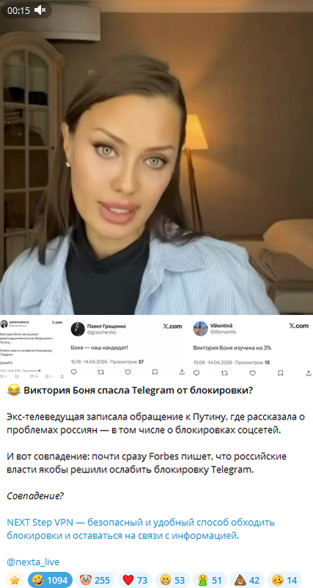The width and height of the screenshot is (313, 588).
Task: Click the poop emoji reaction with 42
Action: [x=247, y=580]
